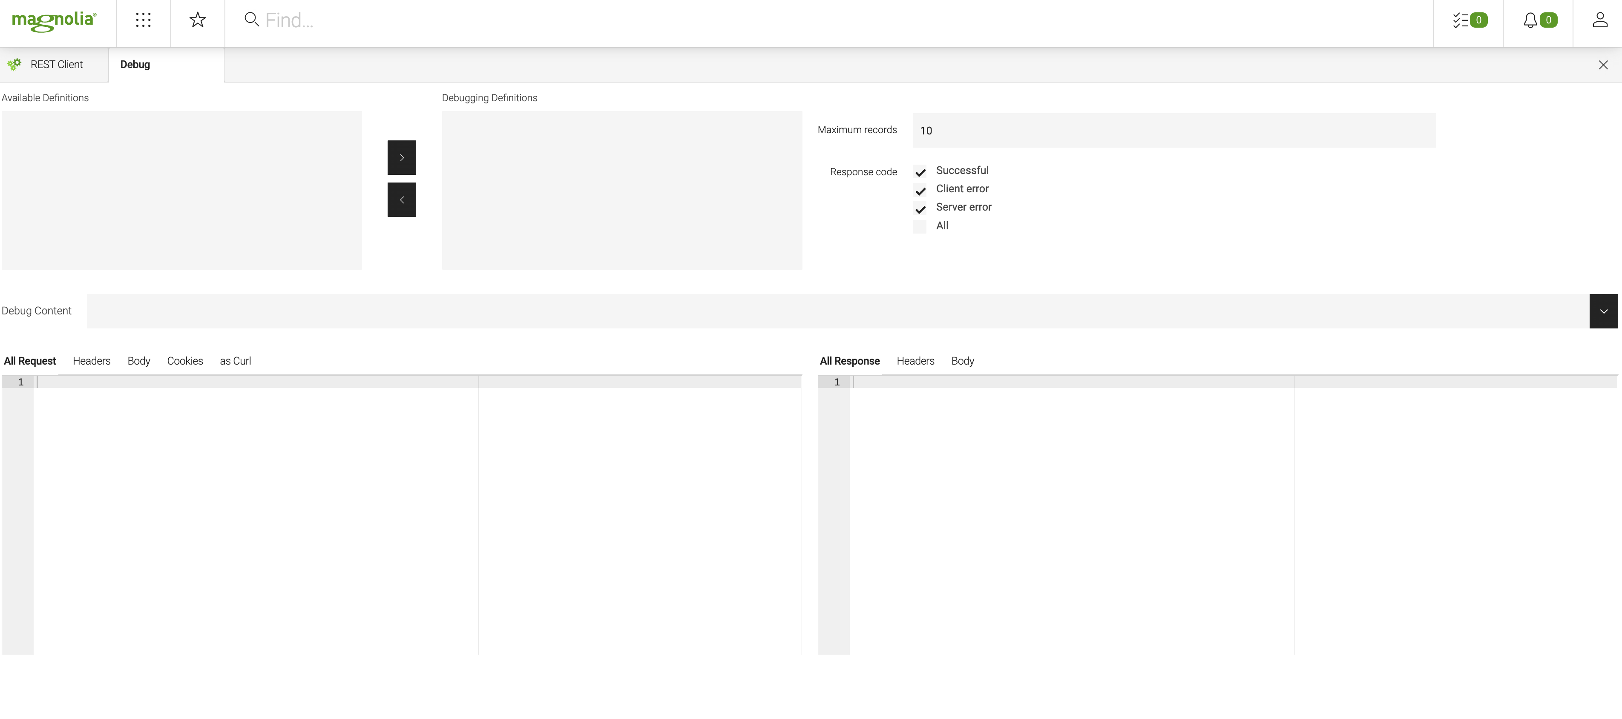Click the REST Client app icon
The width and height of the screenshot is (1622, 719).
(14, 64)
